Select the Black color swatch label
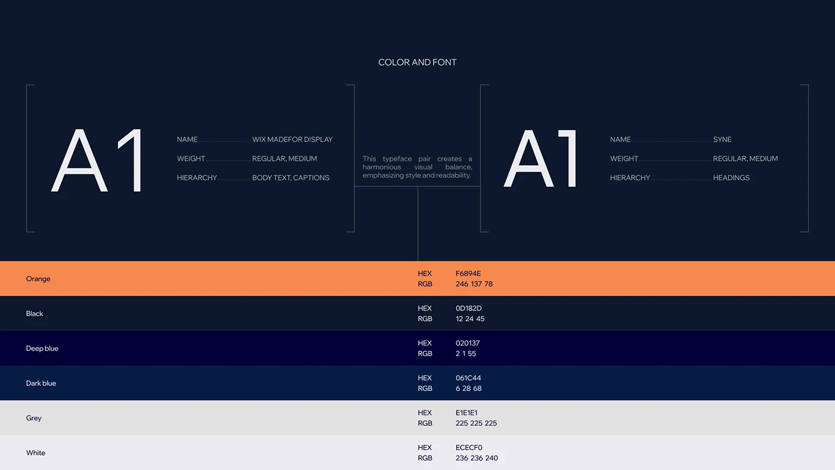 (35, 314)
